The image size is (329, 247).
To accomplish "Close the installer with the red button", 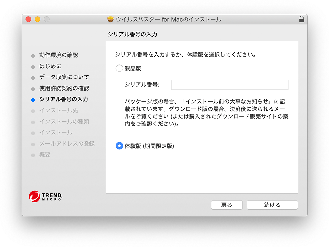I will pyautogui.click(x=28, y=19).
